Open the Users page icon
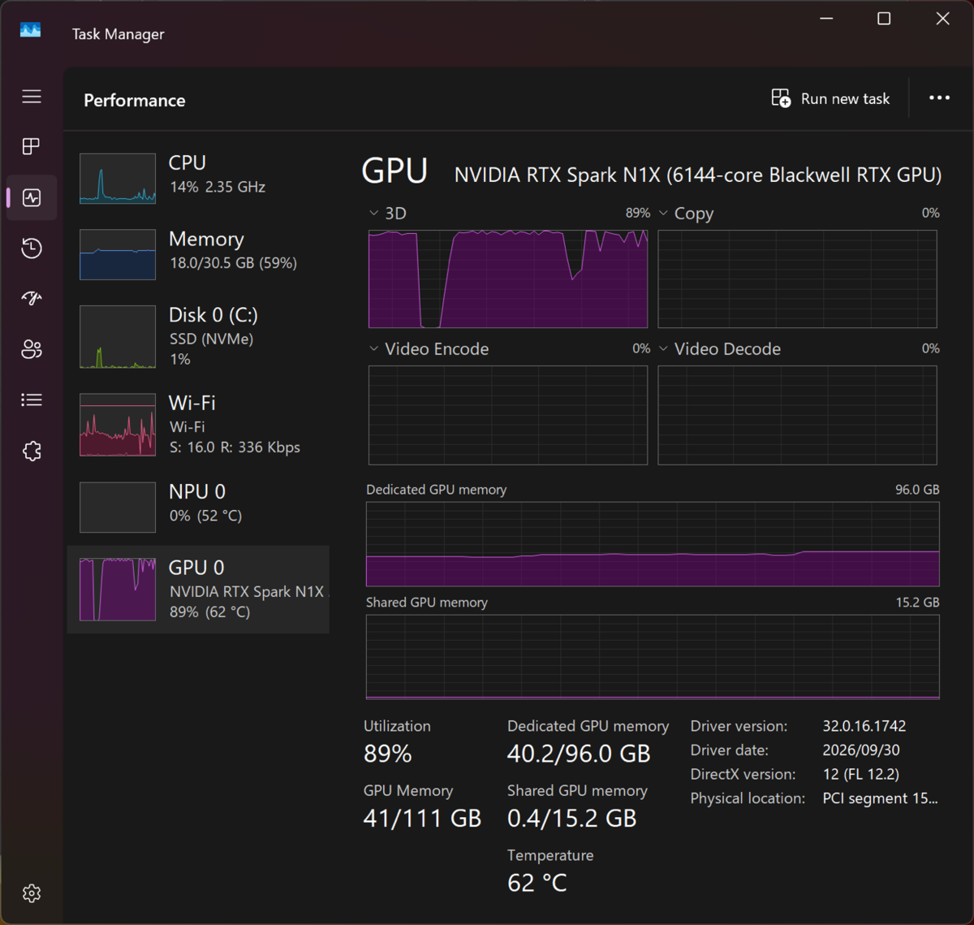 32,349
